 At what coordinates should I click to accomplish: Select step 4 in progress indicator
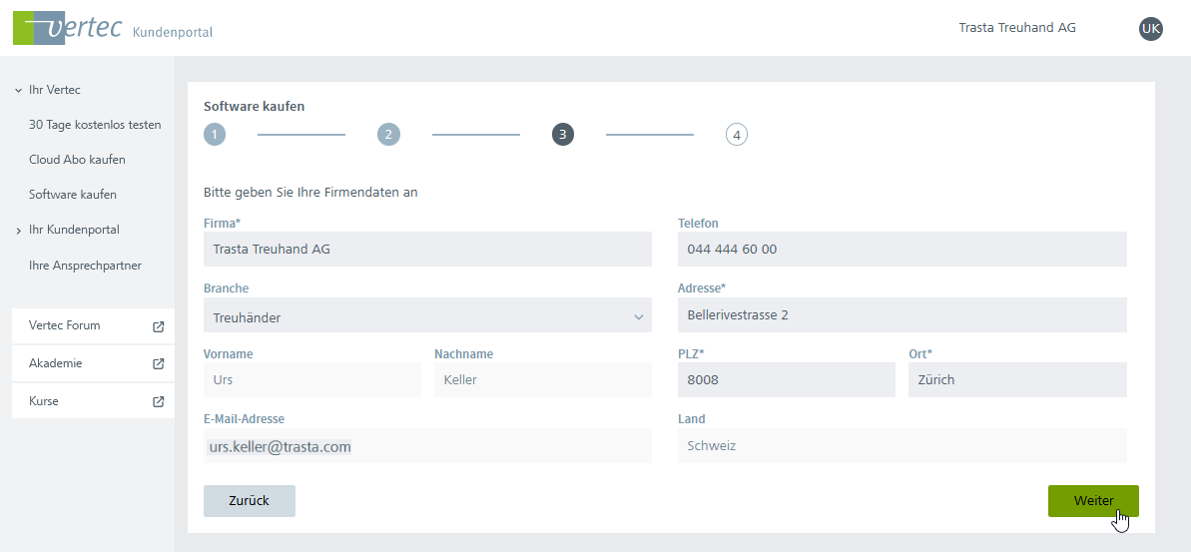coord(736,135)
